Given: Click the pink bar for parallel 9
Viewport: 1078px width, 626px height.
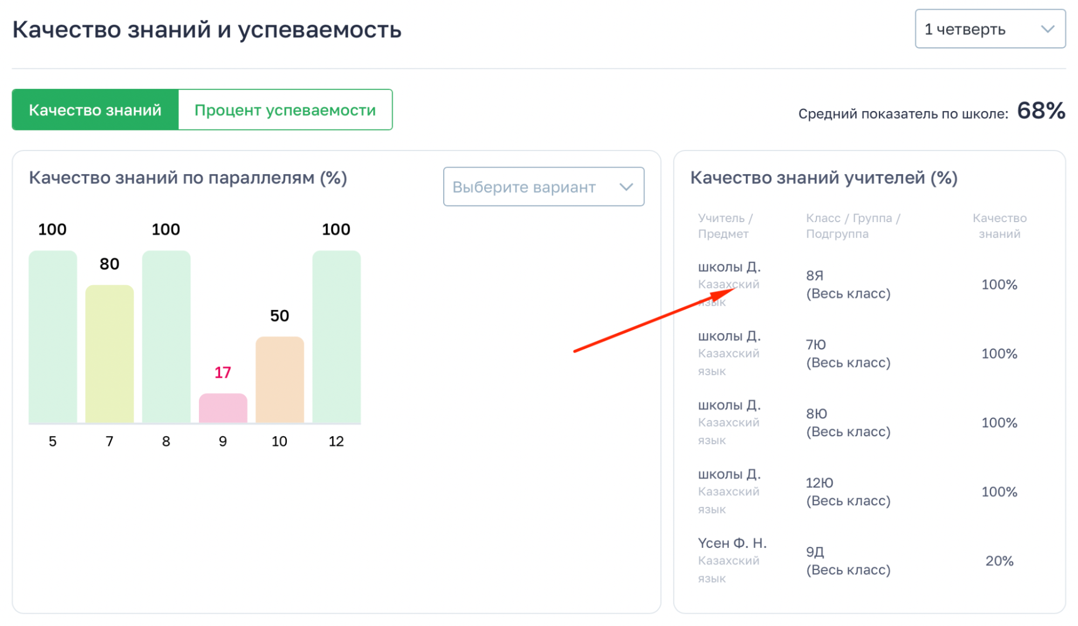Looking at the screenshot, I should [x=223, y=409].
